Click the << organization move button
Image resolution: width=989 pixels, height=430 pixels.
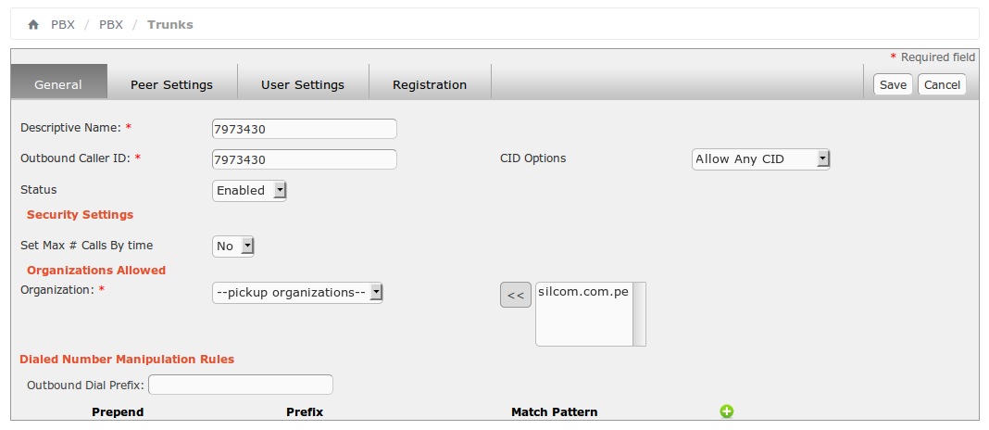point(516,296)
